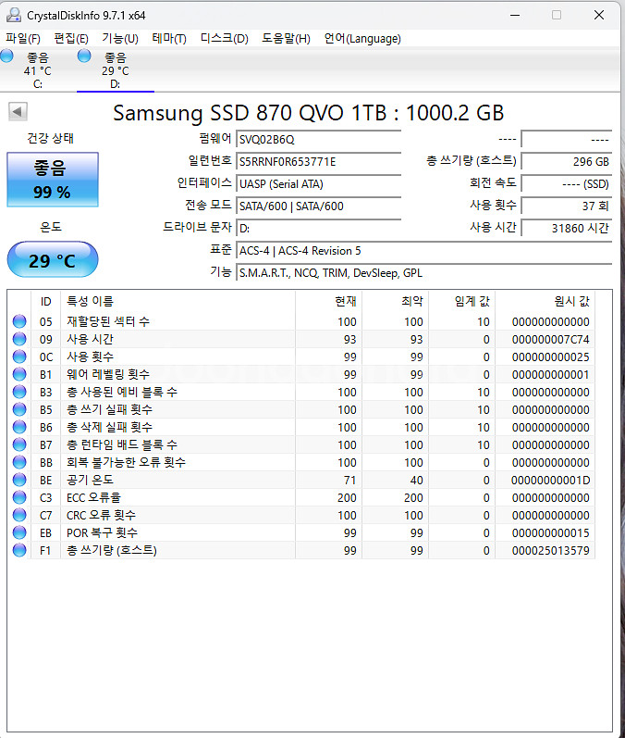This screenshot has width=625, height=738.
Task: Select the 공기 온도 row name
Action: coord(90,480)
